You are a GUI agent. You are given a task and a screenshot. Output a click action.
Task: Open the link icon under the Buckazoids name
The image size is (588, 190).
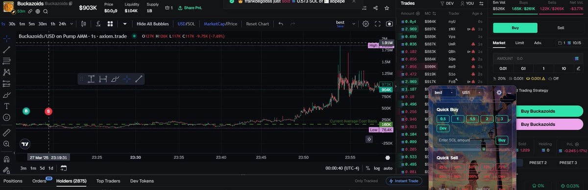(x=30, y=11)
